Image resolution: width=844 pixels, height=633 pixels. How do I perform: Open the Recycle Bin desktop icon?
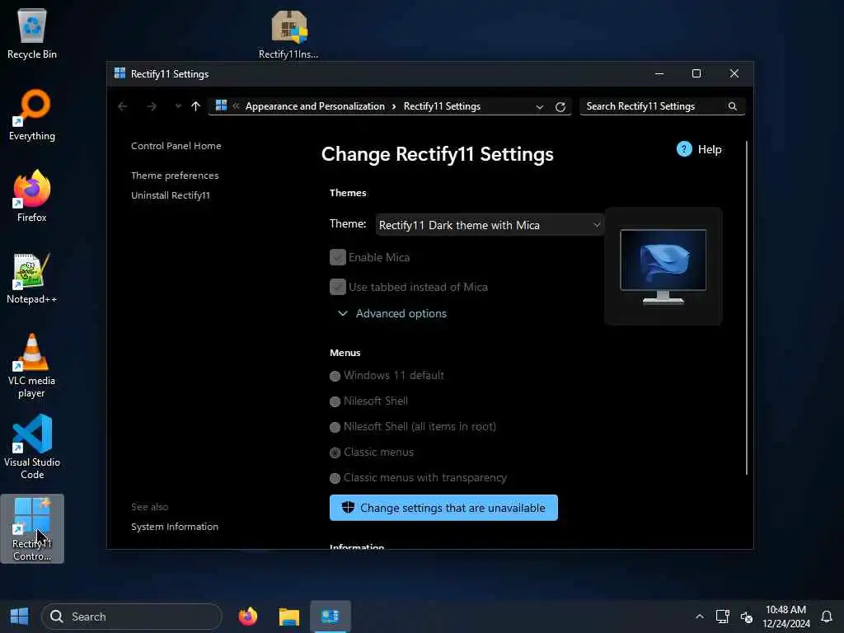coord(32,33)
